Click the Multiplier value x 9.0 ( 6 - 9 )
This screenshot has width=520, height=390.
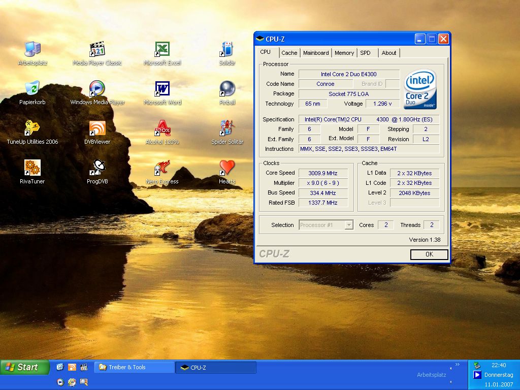coord(323,183)
